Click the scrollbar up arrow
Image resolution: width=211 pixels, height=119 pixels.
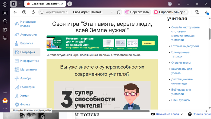209,18
